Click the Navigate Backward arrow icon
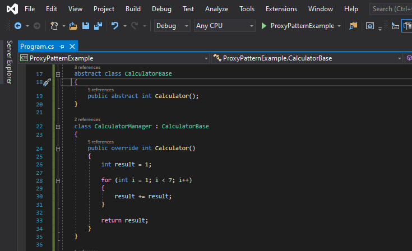 [18, 26]
